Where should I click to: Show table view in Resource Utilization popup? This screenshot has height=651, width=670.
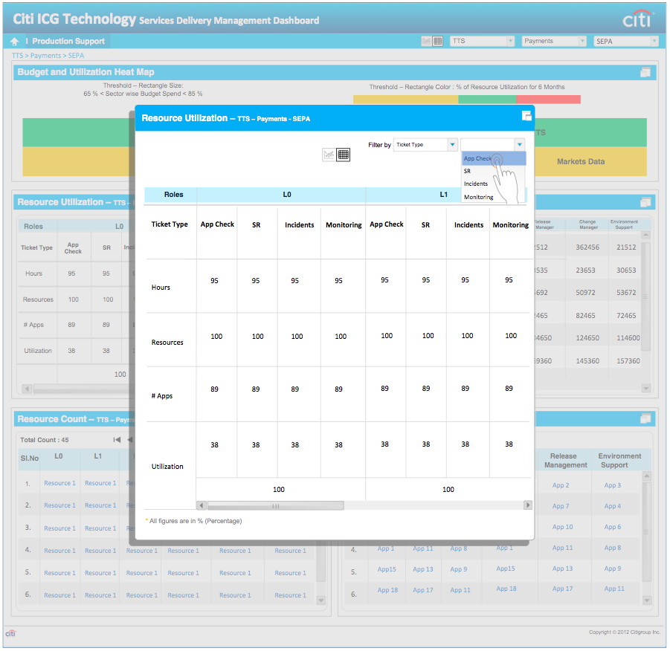coord(343,155)
